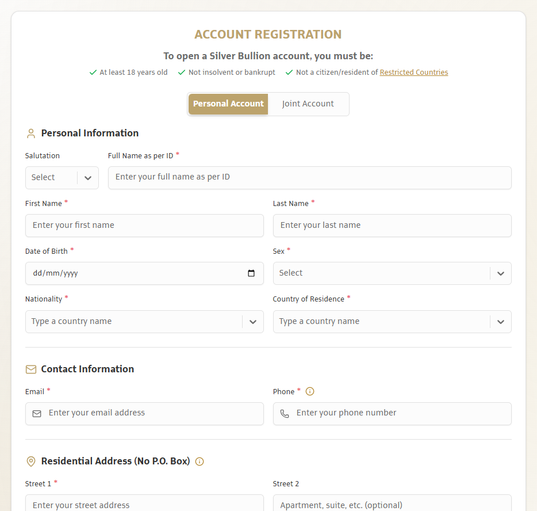
Task: Click the checkmark next to Not a citizen/resident
Action: coord(289,73)
